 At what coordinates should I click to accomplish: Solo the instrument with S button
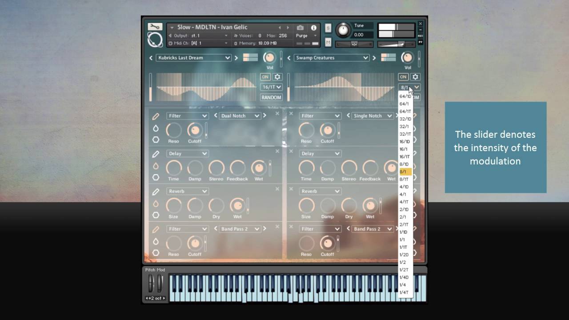(x=328, y=28)
